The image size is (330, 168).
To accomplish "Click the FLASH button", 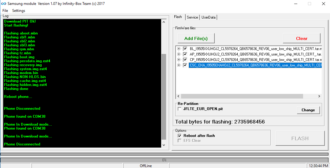I will click(x=300, y=138).
